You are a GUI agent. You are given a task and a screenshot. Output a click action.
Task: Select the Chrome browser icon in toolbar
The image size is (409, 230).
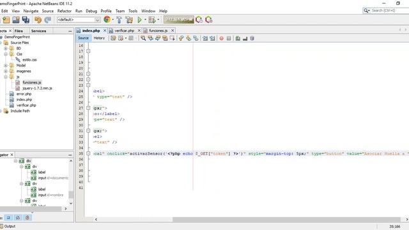tap(107, 20)
